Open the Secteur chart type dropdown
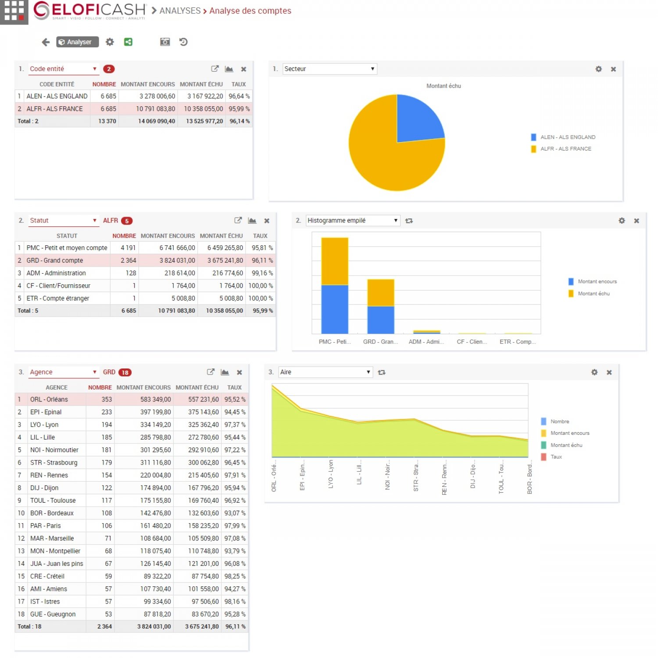The height and width of the screenshot is (658, 658). click(329, 69)
